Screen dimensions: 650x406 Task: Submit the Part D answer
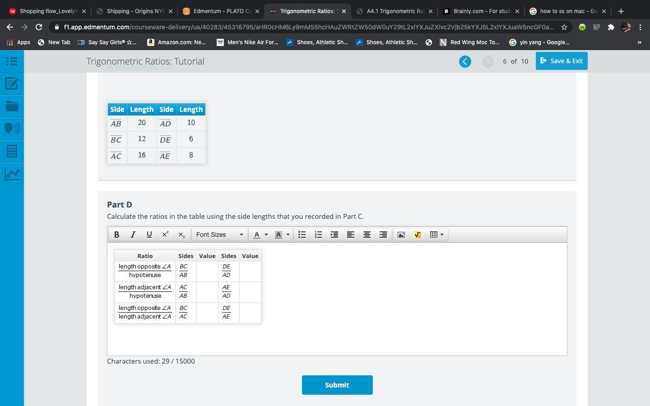point(337,385)
